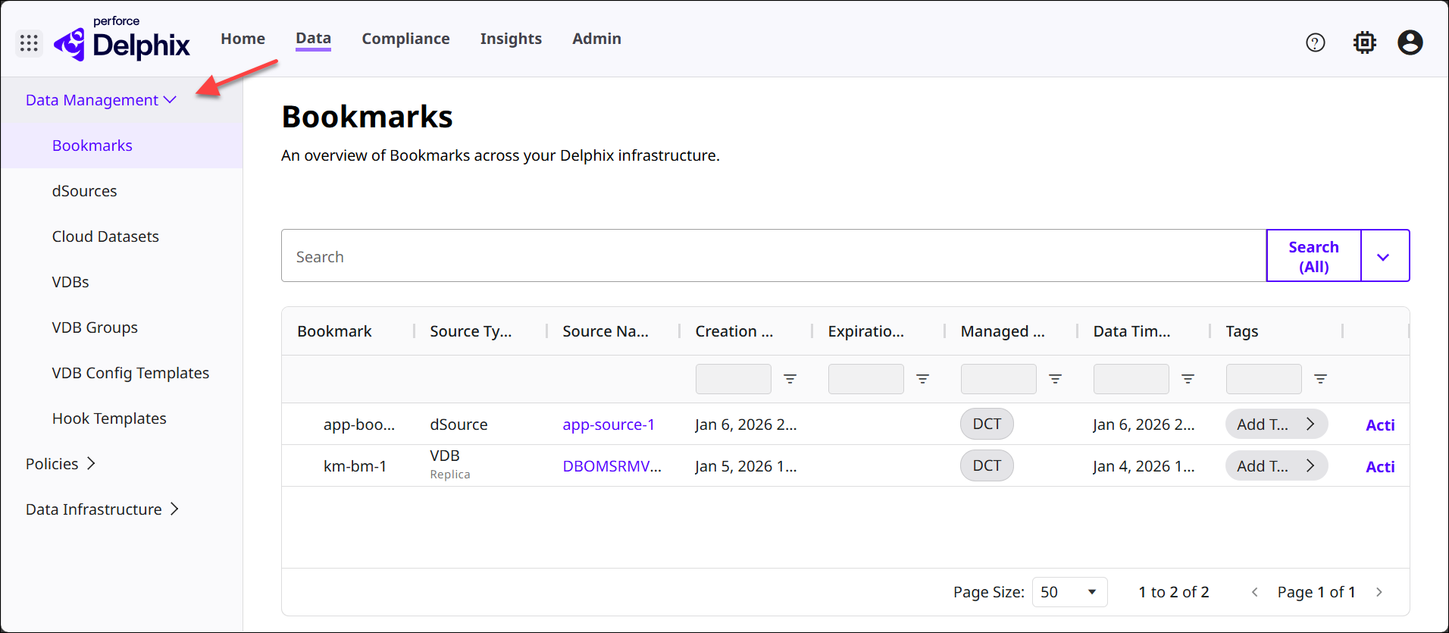Image resolution: width=1449 pixels, height=633 pixels.
Task: Go to the Insights tab
Action: pos(511,39)
